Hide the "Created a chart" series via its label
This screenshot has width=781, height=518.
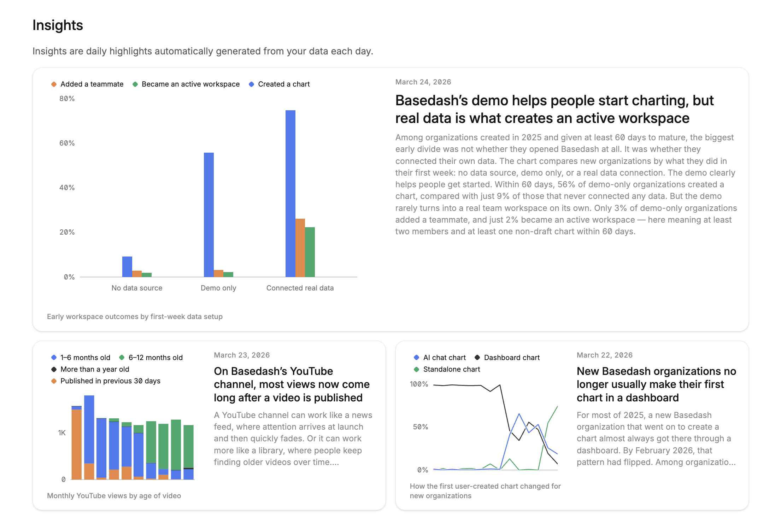click(284, 84)
